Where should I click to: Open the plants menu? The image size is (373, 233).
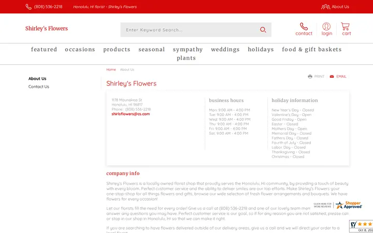coord(187,58)
